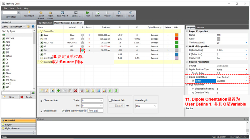
Task: Click the blue color swatch in ETL row
Action: (x=176, y=54)
